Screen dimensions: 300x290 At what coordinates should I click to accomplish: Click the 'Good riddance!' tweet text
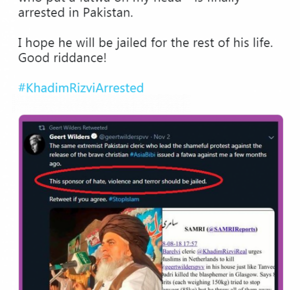tap(62, 58)
